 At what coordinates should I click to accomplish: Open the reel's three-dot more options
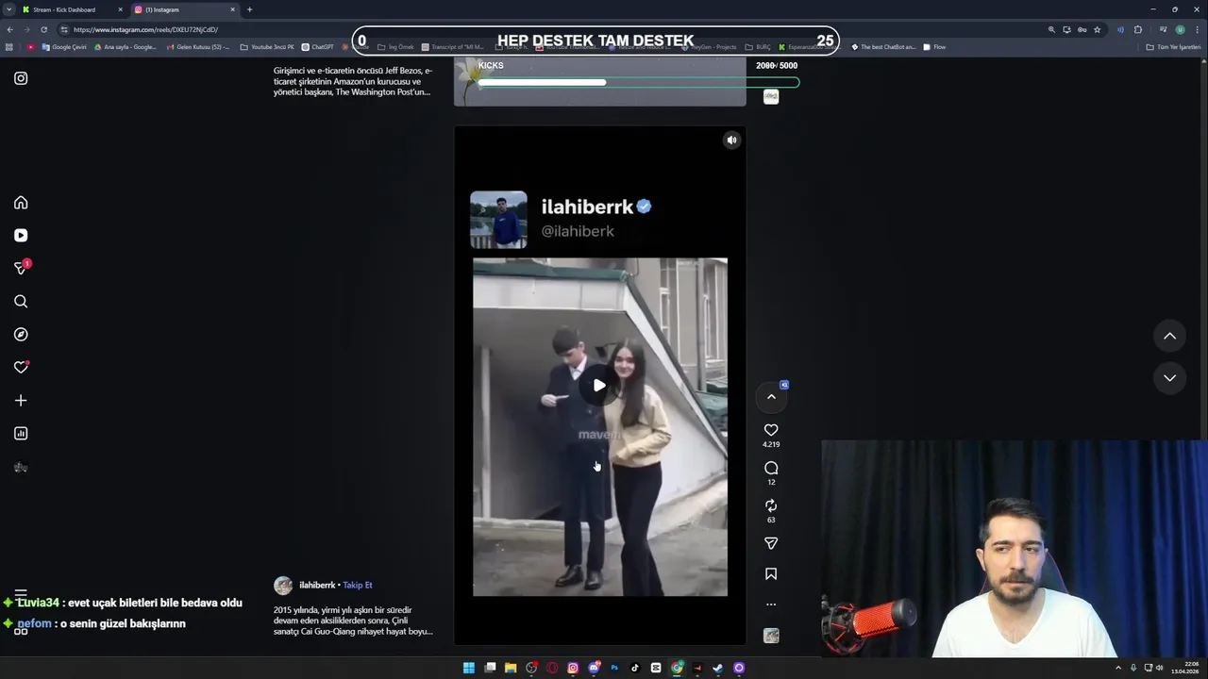tap(771, 604)
